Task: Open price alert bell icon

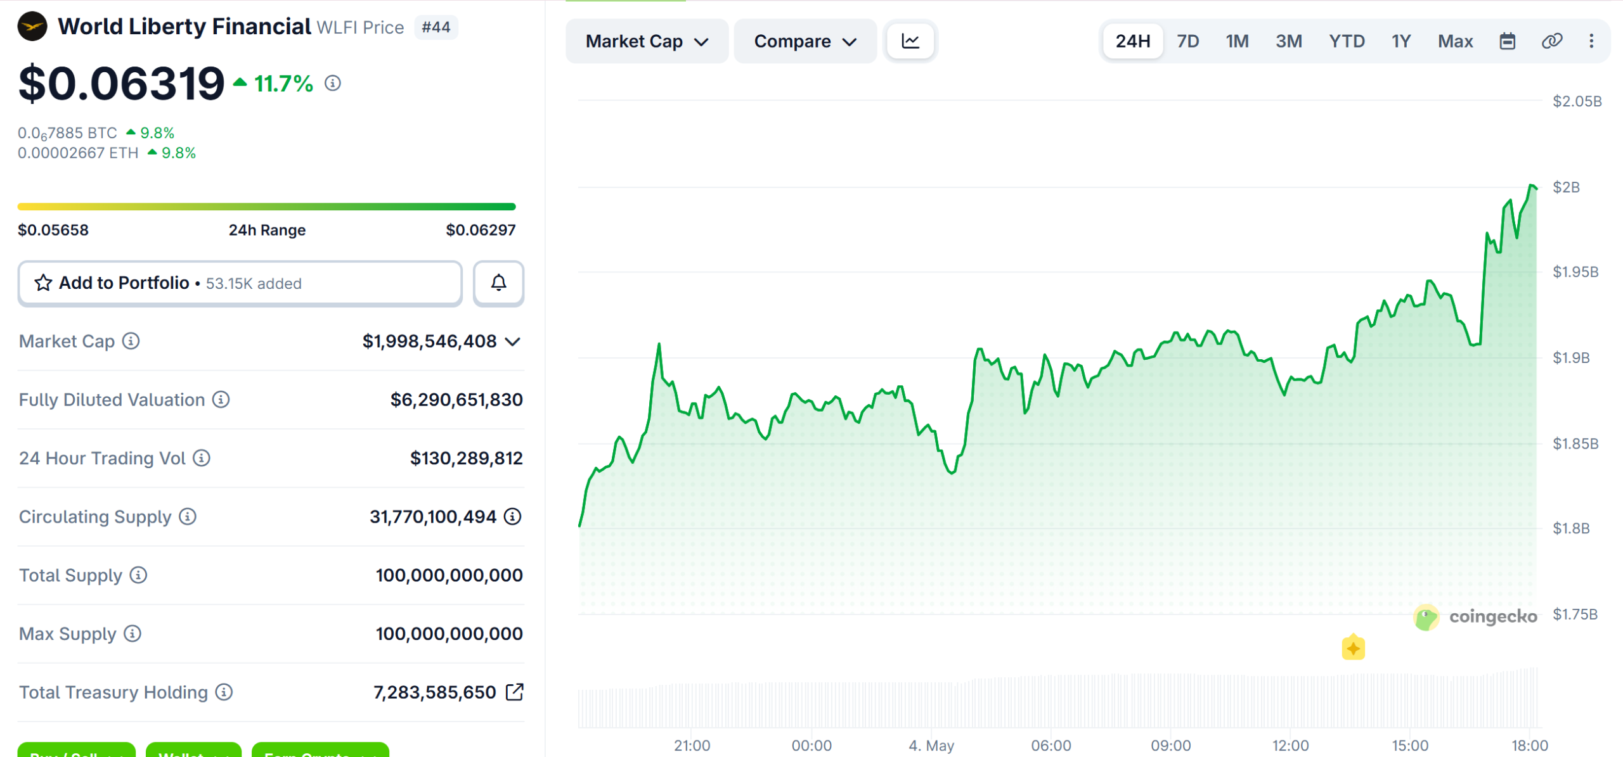Action: coord(498,283)
